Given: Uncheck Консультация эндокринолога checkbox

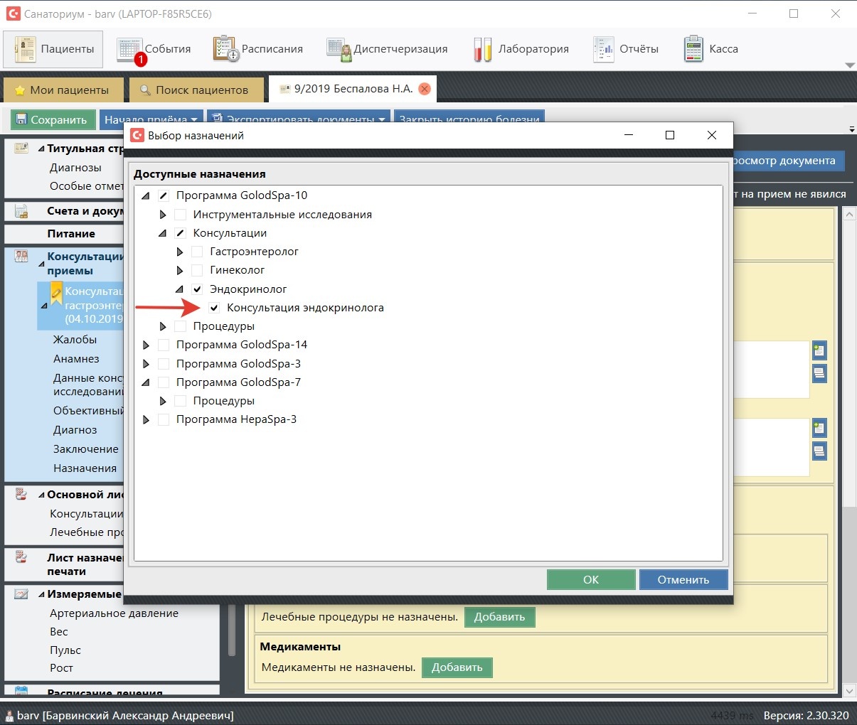Looking at the screenshot, I should tap(214, 308).
